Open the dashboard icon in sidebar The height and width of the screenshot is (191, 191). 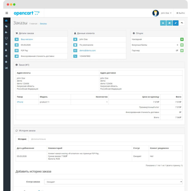6,20
